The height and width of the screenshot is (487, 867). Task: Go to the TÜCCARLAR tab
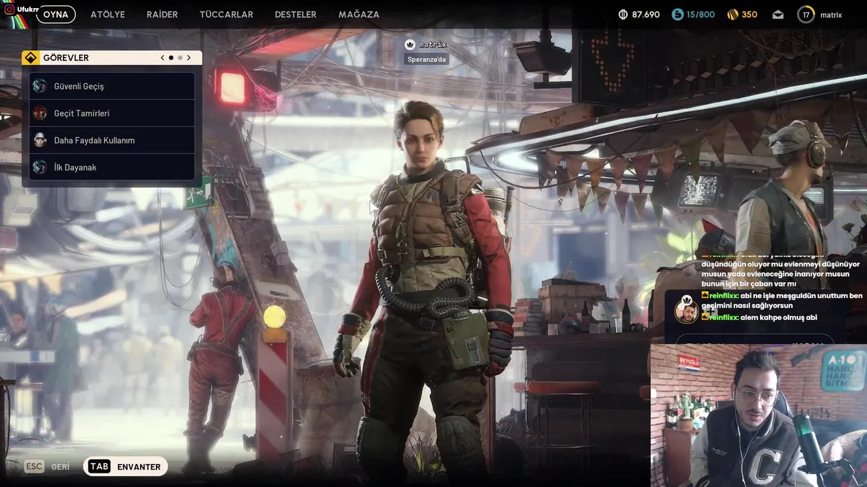tap(226, 14)
